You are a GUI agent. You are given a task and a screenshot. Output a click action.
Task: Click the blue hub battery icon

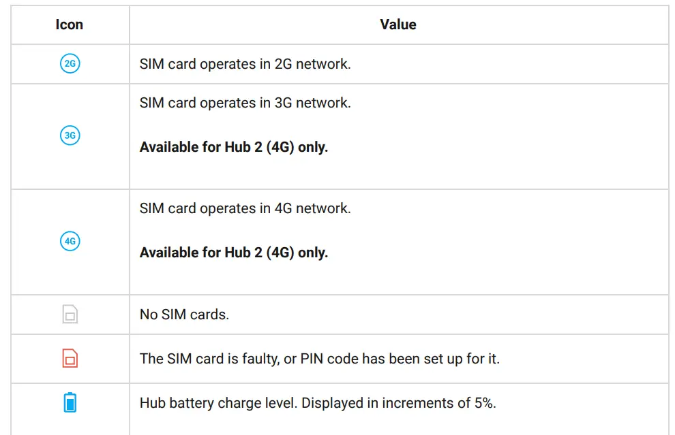pyautogui.click(x=70, y=403)
